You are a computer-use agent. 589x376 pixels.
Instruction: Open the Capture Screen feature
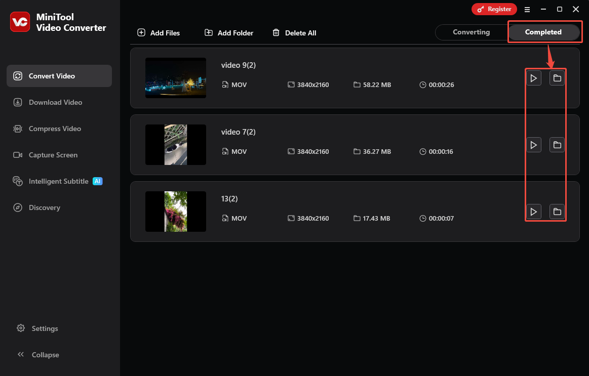pyautogui.click(x=53, y=155)
